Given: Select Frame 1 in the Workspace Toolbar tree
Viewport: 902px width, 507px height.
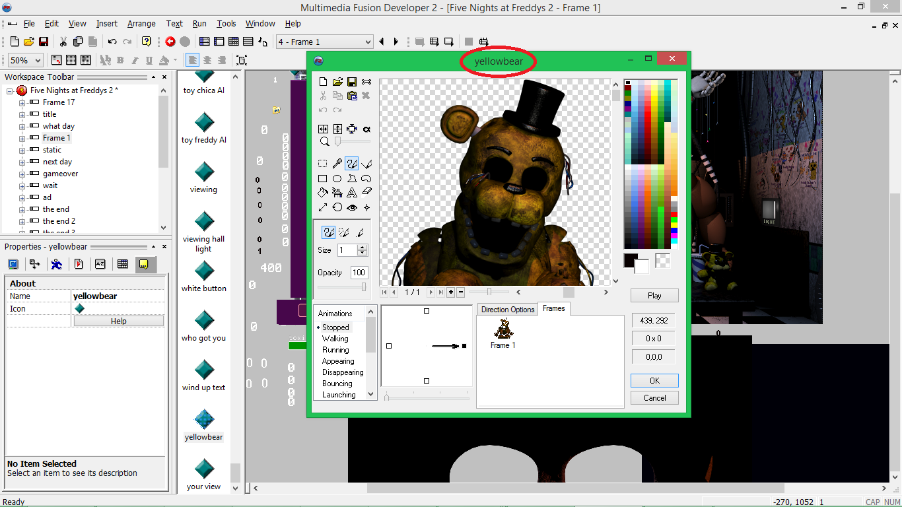Looking at the screenshot, I should [x=57, y=138].
